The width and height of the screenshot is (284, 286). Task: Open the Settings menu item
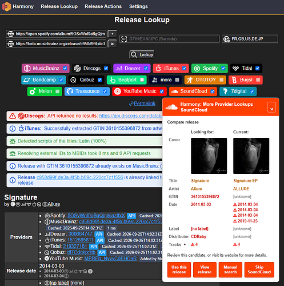138,6
